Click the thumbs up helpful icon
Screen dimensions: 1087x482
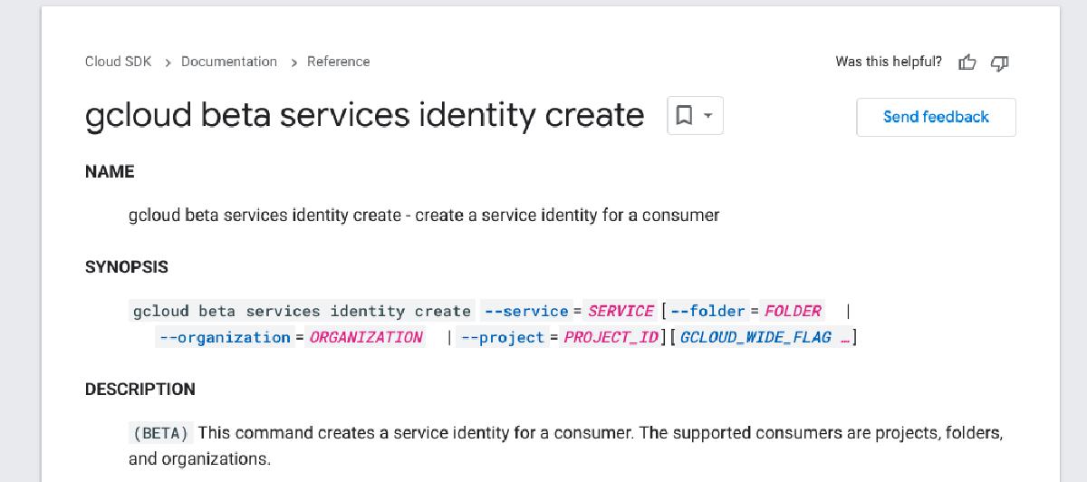(967, 63)
